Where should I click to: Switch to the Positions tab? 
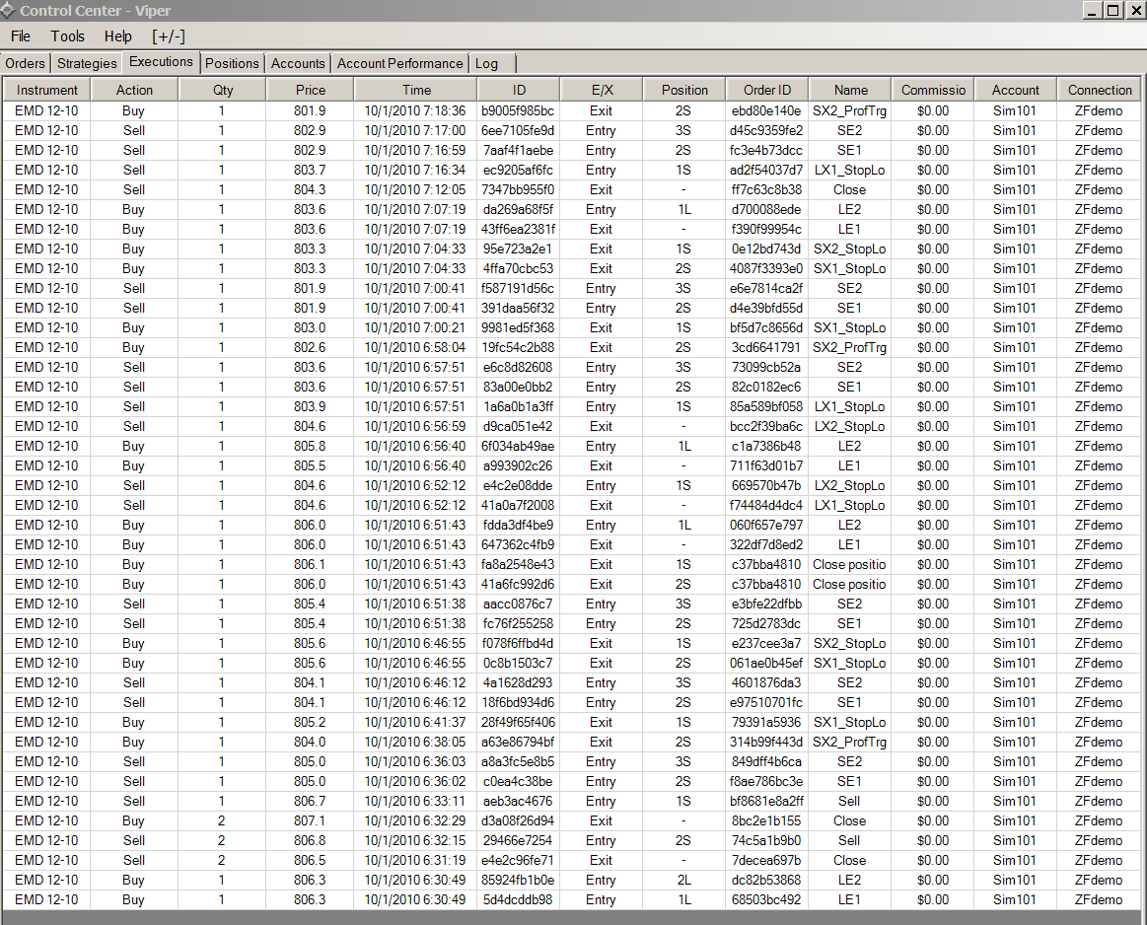coord(232,64)
